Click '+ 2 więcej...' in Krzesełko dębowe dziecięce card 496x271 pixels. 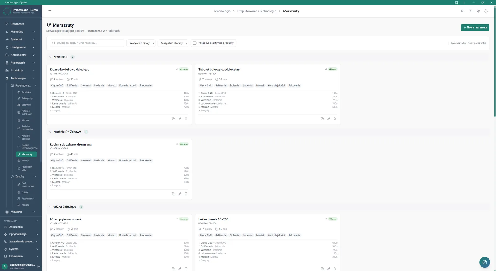pyautogui.click(x=56, y=111)
